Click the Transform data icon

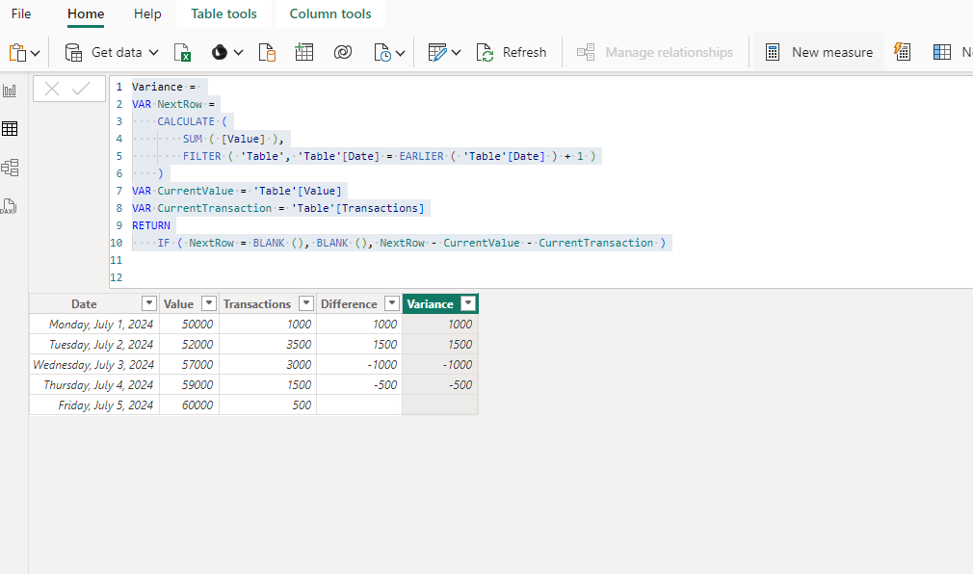(437, 53)
